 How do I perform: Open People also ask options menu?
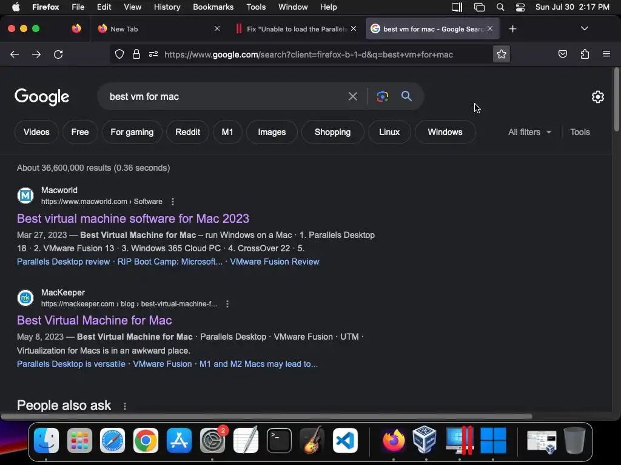125,406
